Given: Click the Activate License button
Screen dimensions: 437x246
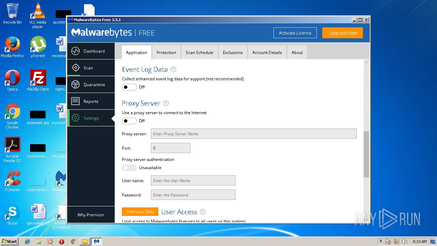Looking at the screenshot, I should tap(295, 33).
